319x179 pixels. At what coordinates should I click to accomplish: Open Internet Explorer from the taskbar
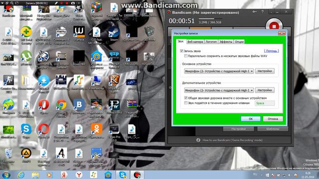coord(21,175)
